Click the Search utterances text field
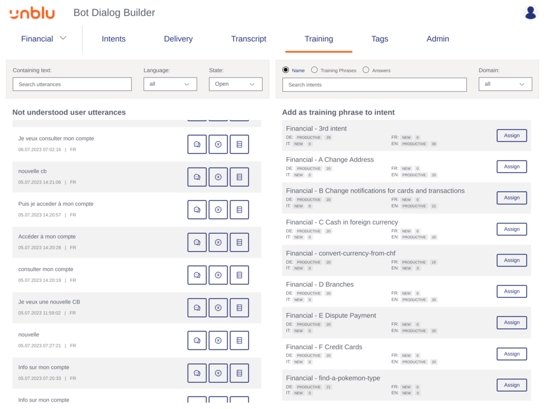The width and height of the screenshot is (545, 409). [x=72, y=84]
